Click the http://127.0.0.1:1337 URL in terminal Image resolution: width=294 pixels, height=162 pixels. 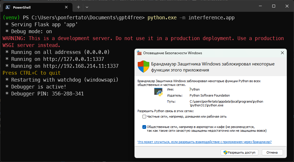[73, 59]
